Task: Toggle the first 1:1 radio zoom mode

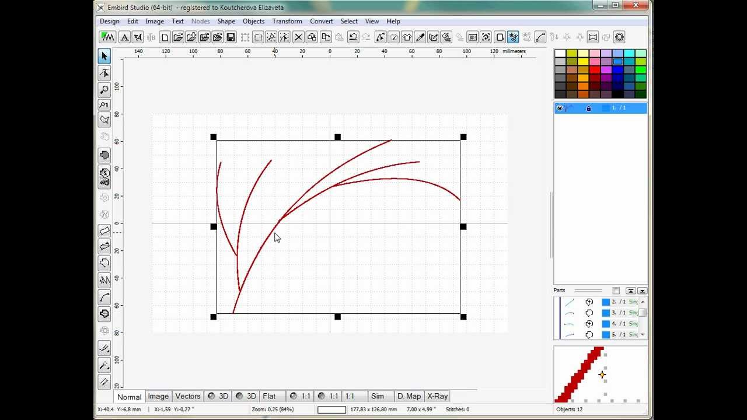Action: [x=301, y=397]
